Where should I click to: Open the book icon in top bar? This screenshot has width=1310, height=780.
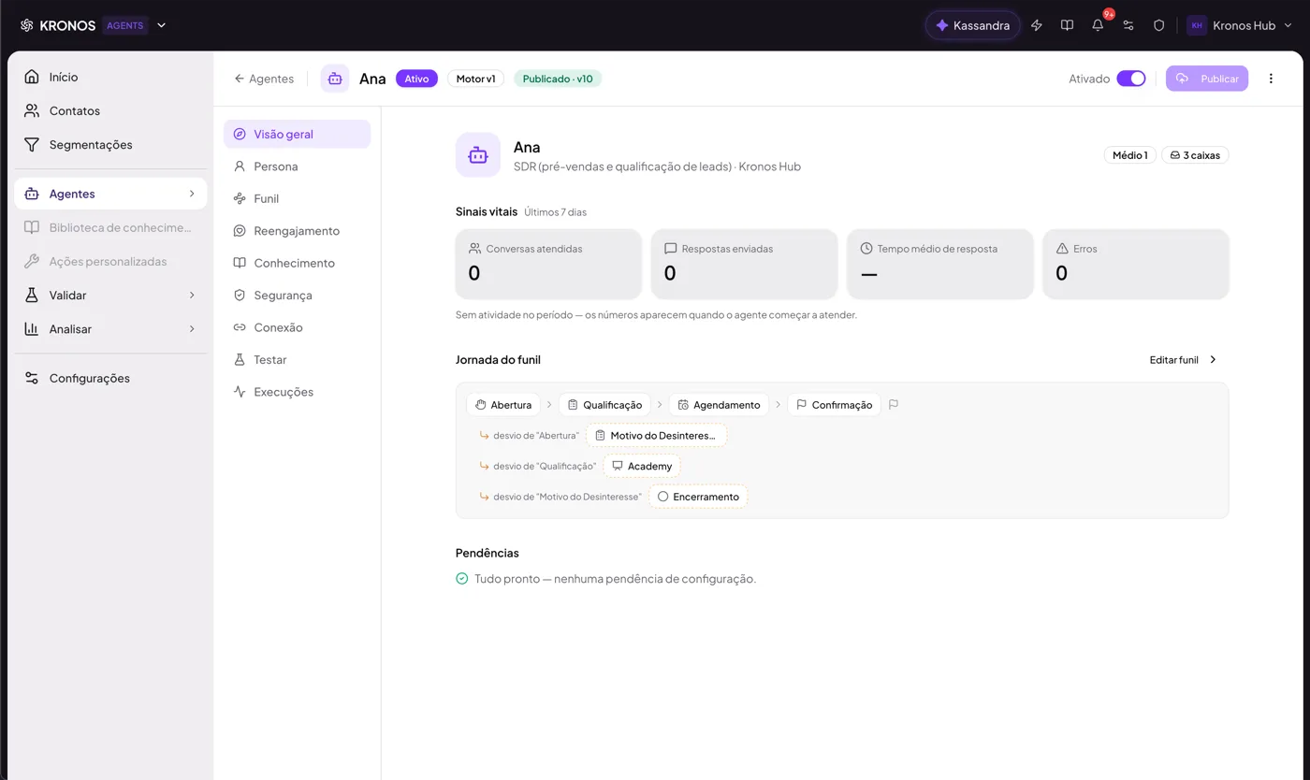(x=1067, y=25)
